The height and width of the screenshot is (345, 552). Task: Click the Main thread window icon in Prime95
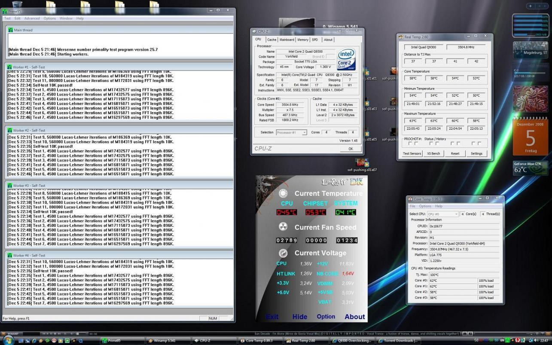click(x=10, y=30)
